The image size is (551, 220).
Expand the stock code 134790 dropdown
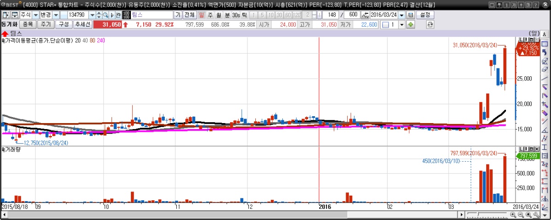point(92,15)
